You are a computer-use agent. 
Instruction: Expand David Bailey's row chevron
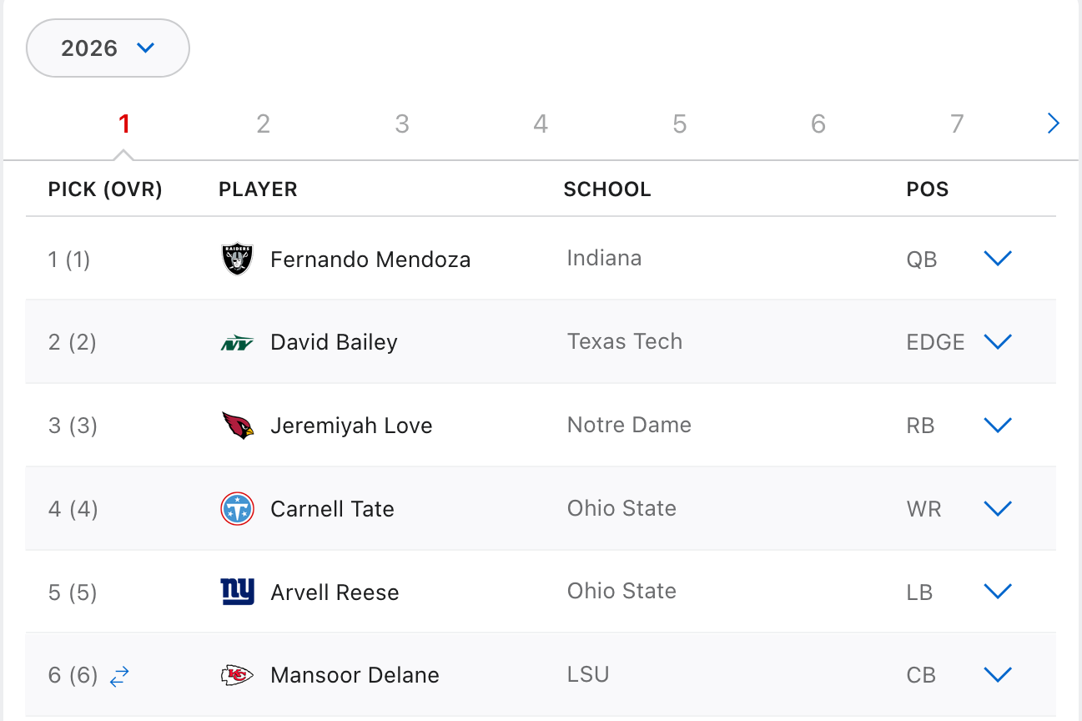998,342
